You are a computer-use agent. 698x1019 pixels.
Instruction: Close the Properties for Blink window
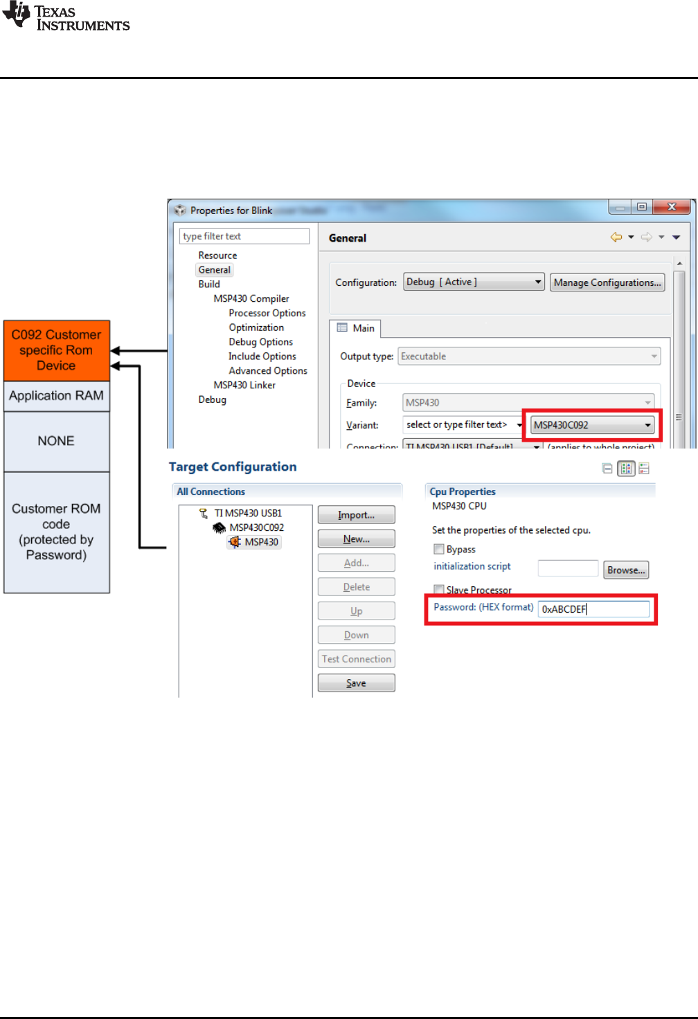point(671,207)
